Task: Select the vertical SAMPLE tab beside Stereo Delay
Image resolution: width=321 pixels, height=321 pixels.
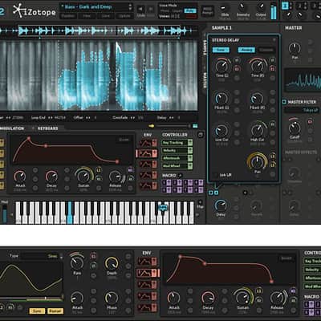Action: [205, 48]
